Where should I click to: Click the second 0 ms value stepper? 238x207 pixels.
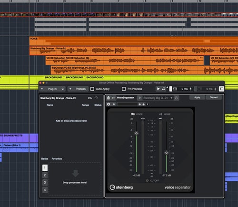(x=215, y=89)
